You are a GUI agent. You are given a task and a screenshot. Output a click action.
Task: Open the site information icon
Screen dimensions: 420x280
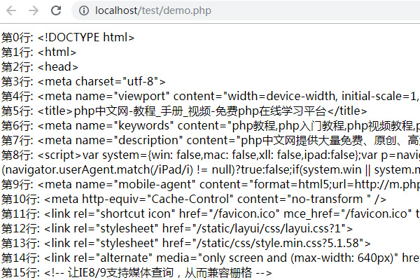pyautogui.click(x=84, y=10)
